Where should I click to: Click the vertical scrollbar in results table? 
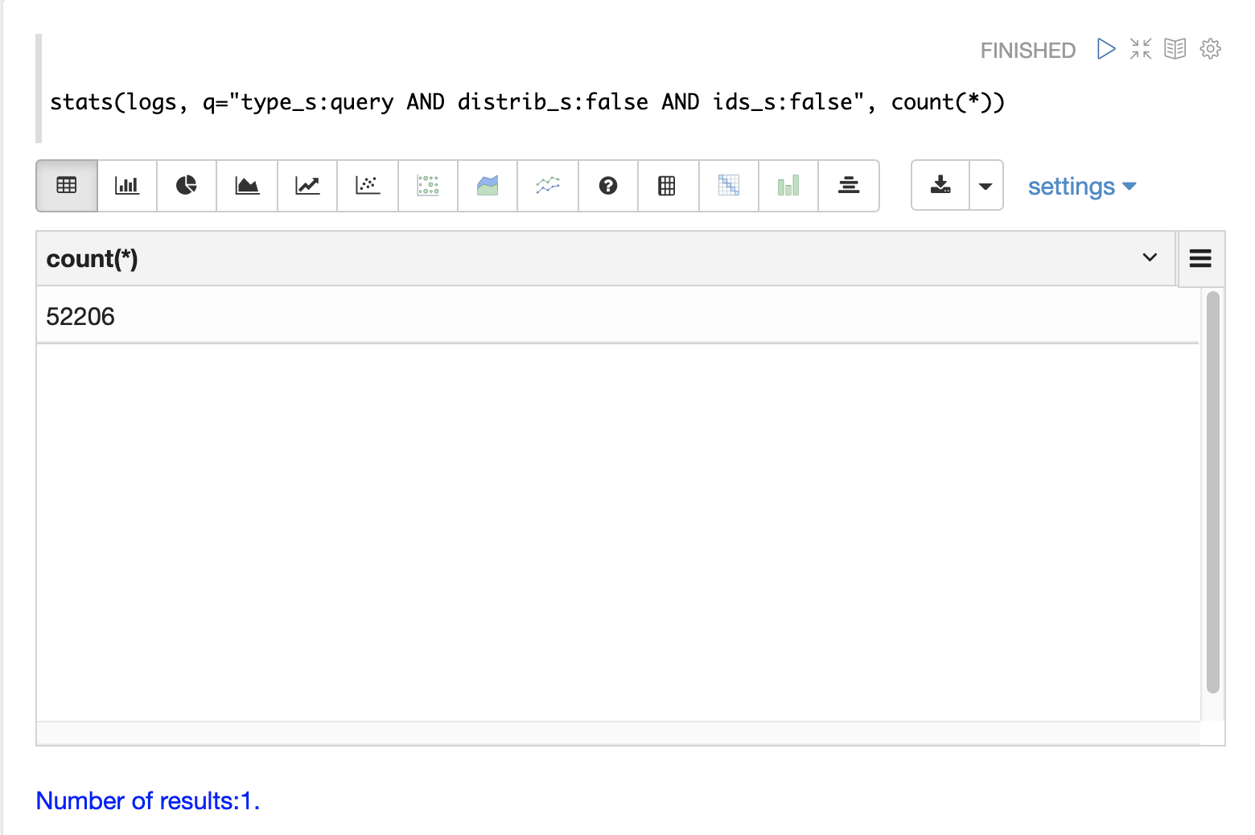[x=1213, y=492]
